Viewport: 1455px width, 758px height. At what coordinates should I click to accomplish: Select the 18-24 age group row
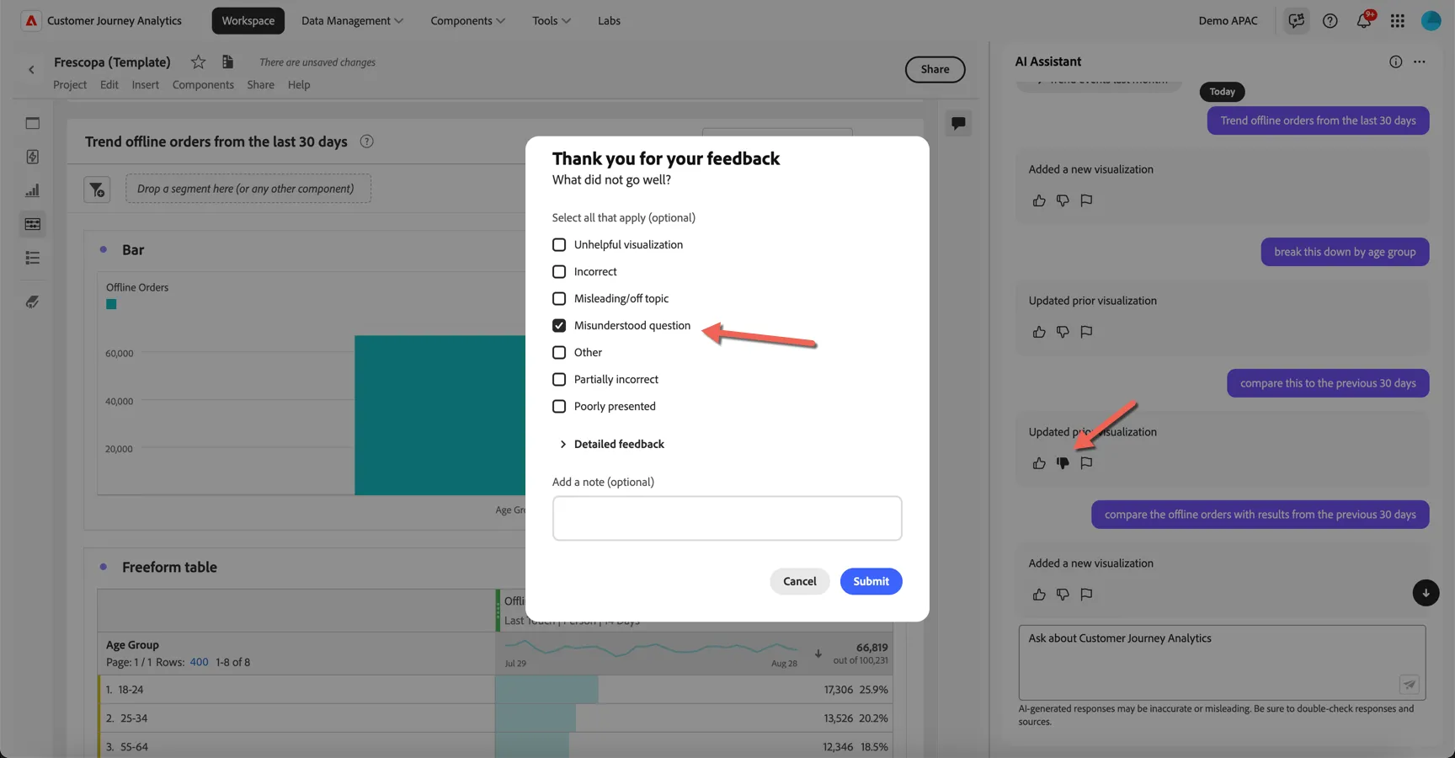point(495,690)
